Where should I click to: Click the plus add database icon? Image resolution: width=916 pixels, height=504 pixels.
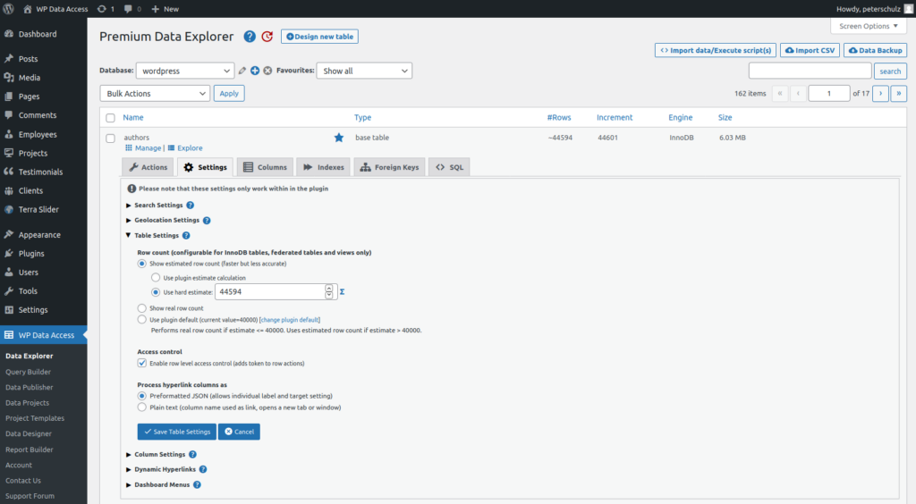click(255, 71)
